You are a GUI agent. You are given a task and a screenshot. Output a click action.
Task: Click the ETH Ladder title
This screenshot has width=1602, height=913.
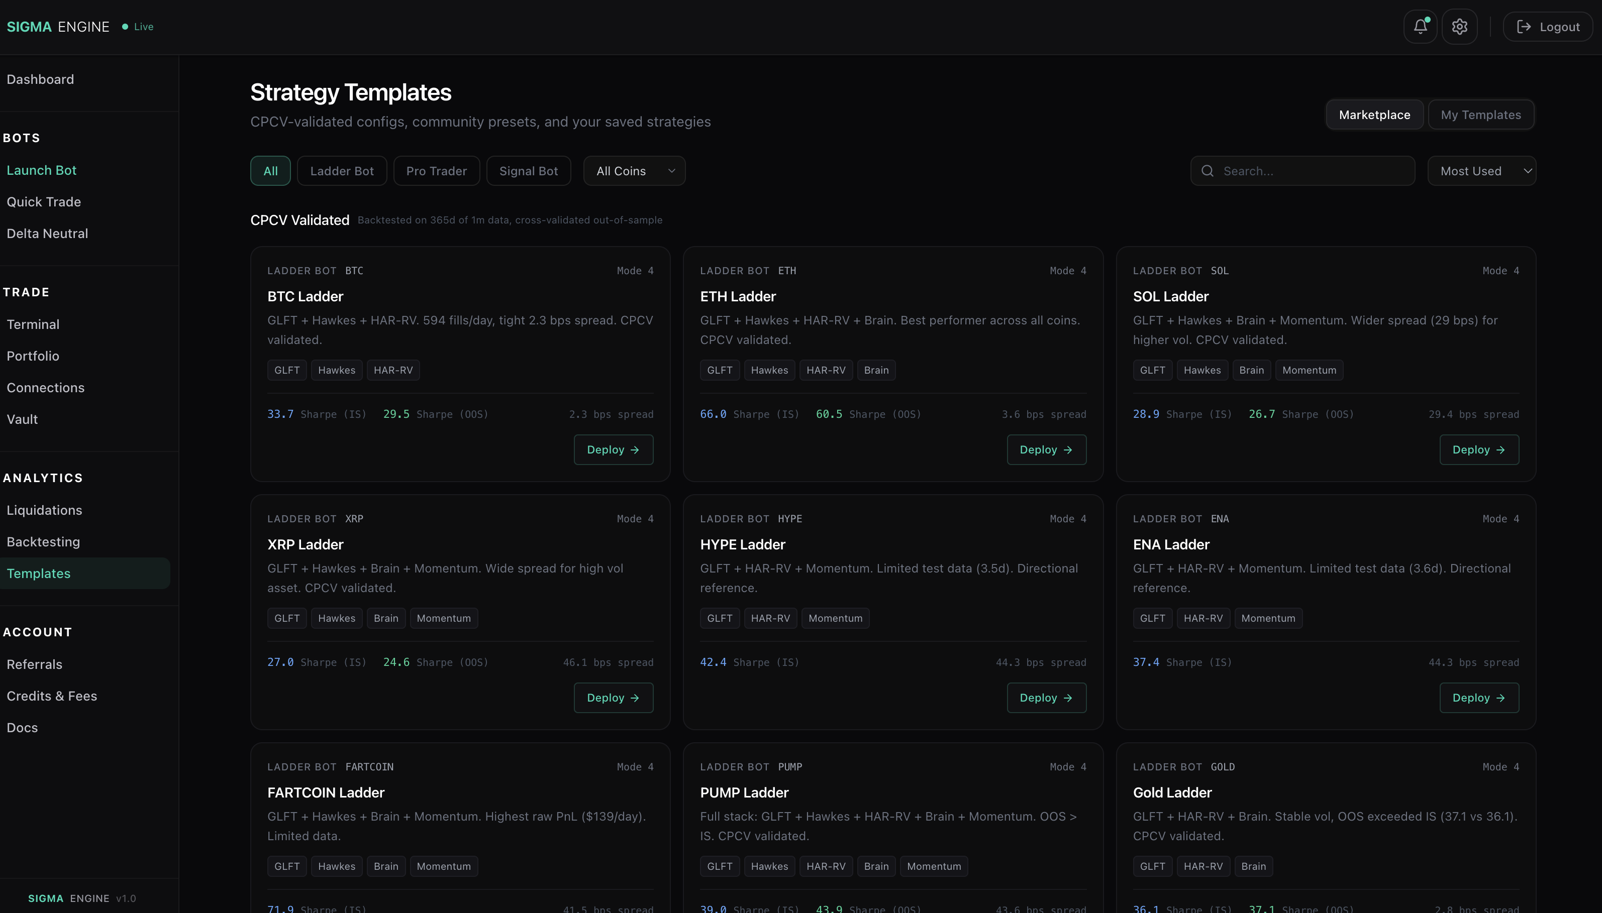click(x=738, y=296)
